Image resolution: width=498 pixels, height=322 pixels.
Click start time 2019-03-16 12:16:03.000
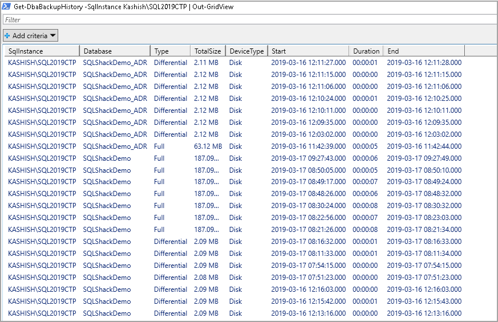[309, 290]
